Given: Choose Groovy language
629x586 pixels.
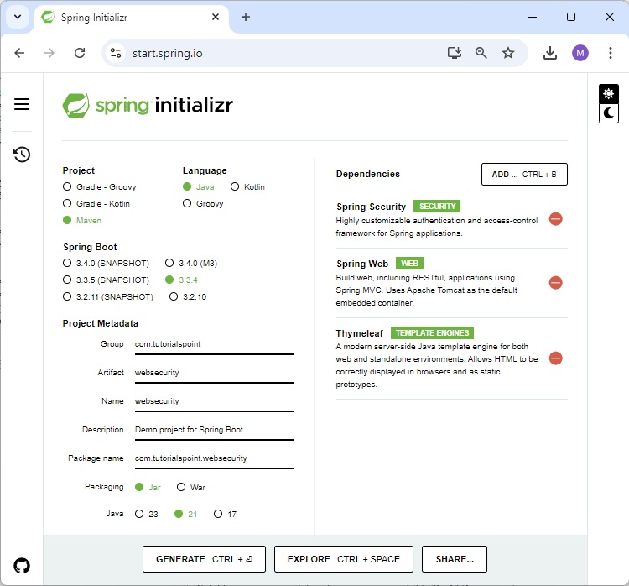Looking at the screenshot, I should coord(203,204).
